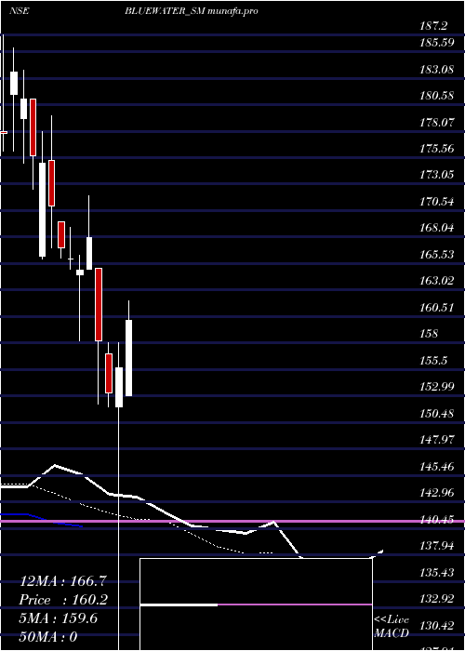This screenshot has height=651, width=465.
Task: Click the 178.07 price axis label
Action: coord(437,122)
